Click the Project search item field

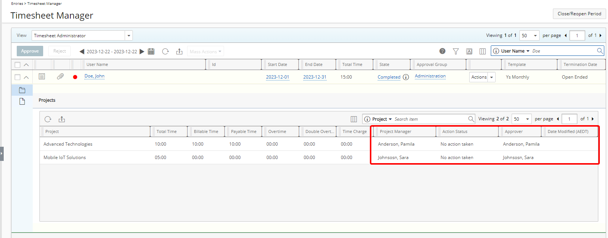430,119
